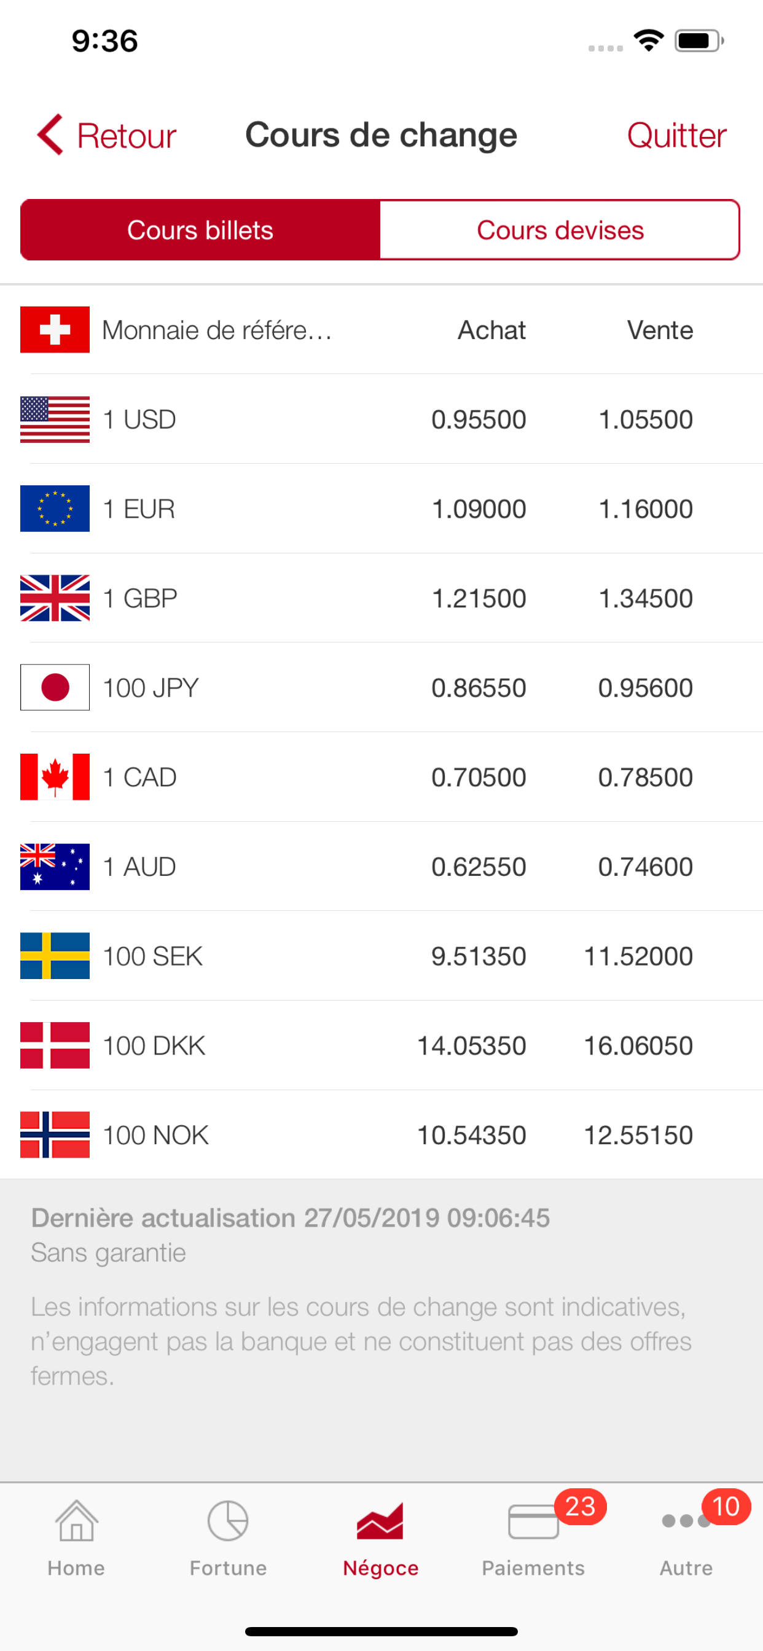Tap the truncated Monnaie de référence header

(217, 330)
